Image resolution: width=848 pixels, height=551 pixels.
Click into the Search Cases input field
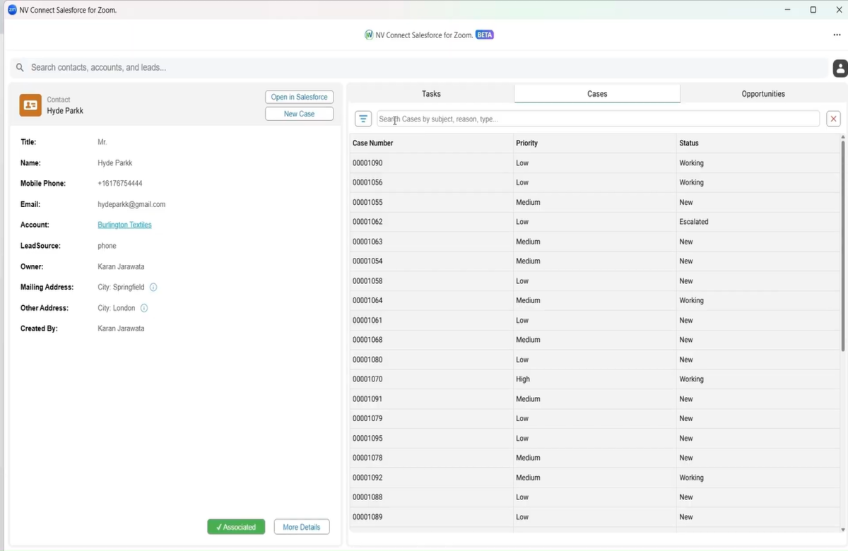coord(598,119)
